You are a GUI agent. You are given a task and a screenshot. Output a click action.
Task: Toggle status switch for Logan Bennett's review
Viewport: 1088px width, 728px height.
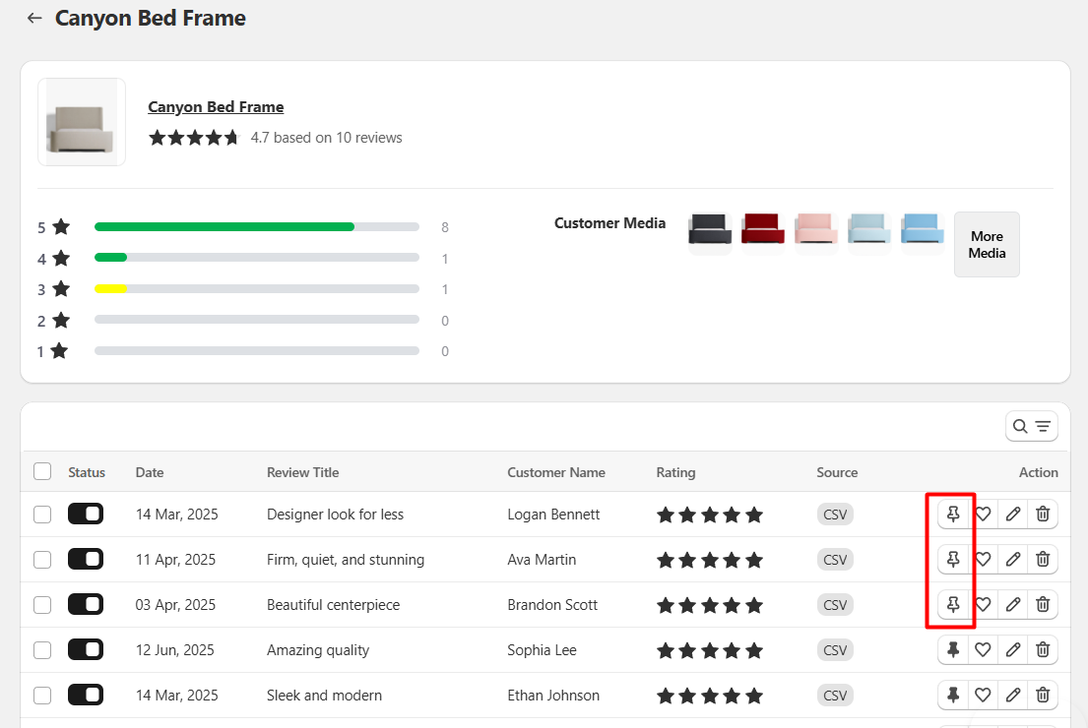click(86, 514)
